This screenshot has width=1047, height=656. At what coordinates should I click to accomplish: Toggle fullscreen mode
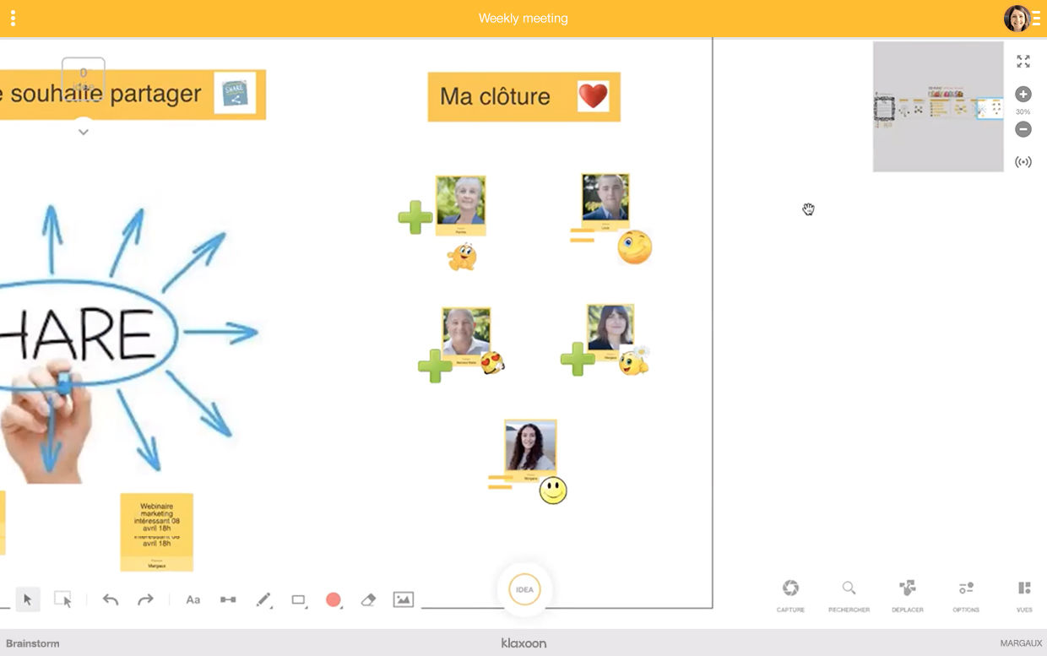(1023, 62)
